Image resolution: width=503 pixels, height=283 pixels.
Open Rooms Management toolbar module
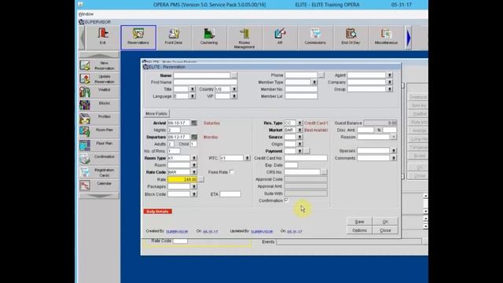click(244, 38)
